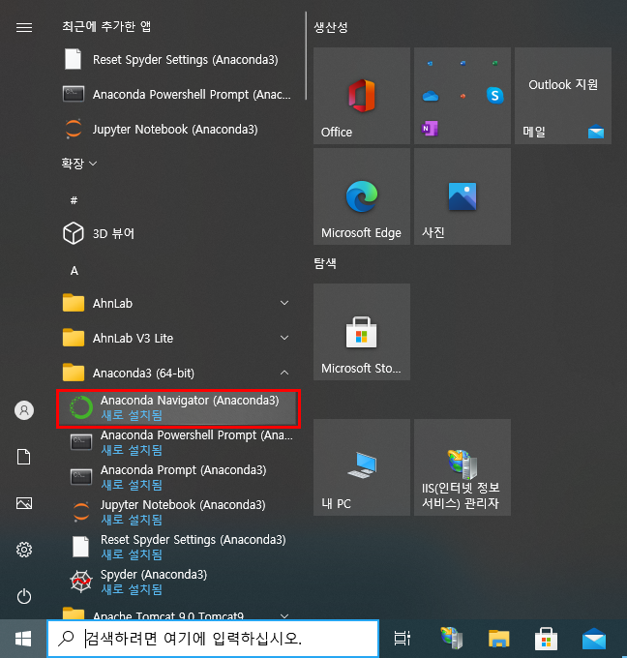Open Reset Spyder Settings in Anaconda3 folder
This screenshot has height=658, width=627.
[x=177, y=548]
